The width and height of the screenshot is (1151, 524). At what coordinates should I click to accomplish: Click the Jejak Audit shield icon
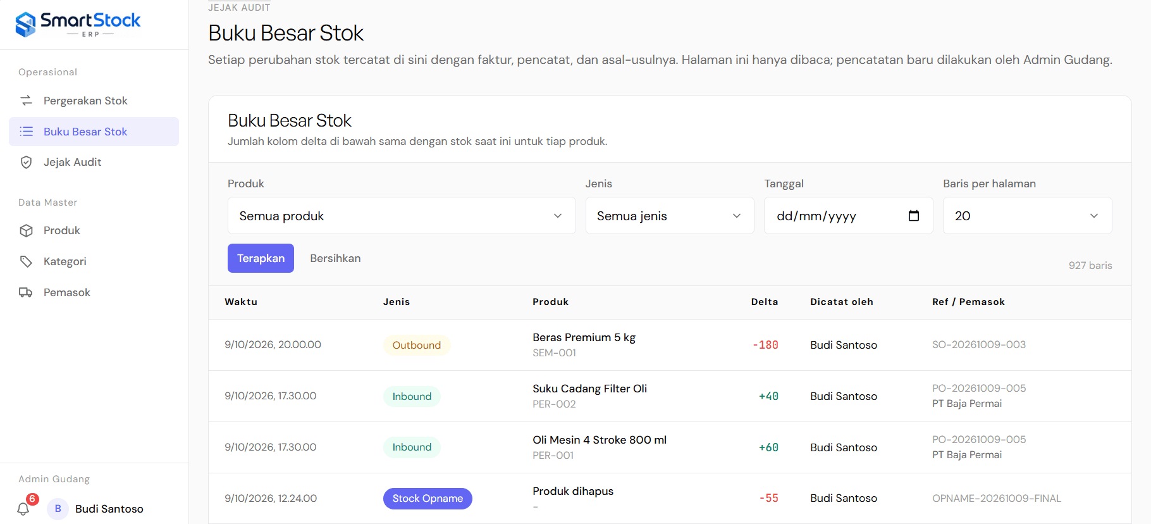click(x=26, y=162)
